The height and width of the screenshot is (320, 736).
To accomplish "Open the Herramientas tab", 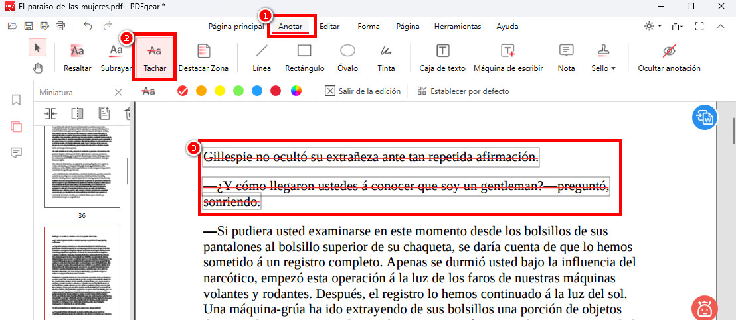I will click(457, 27).
